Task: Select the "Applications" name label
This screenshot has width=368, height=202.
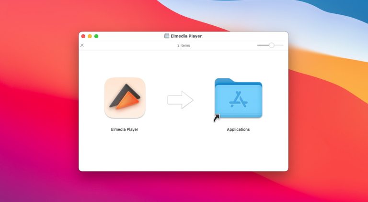Action: (x=238, y=129)
